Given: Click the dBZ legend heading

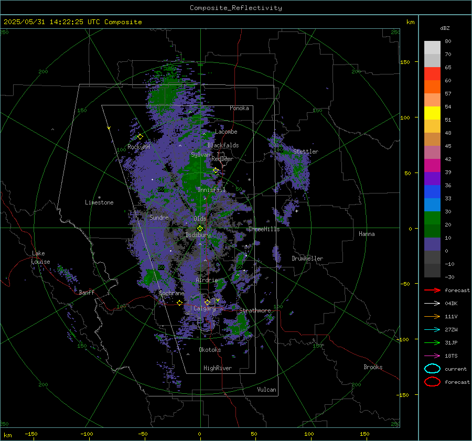Looking at the screenshot, I should pos(445,28).
